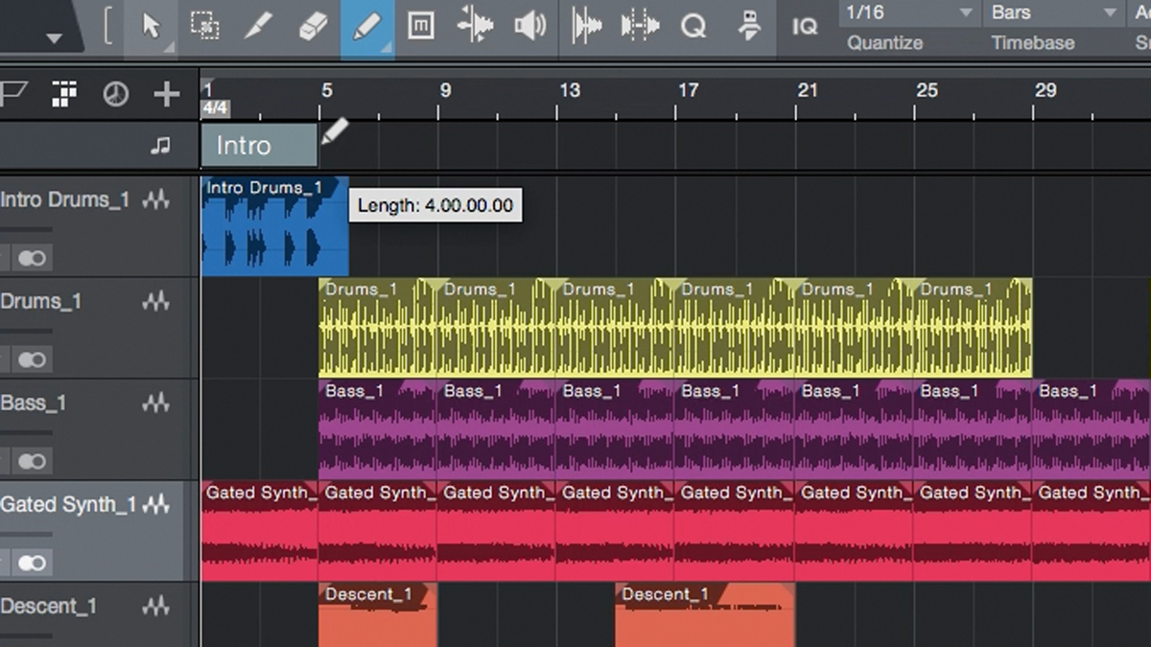
Task: Open the Quantize 1/16 dropdown
Action: point(909,12)
